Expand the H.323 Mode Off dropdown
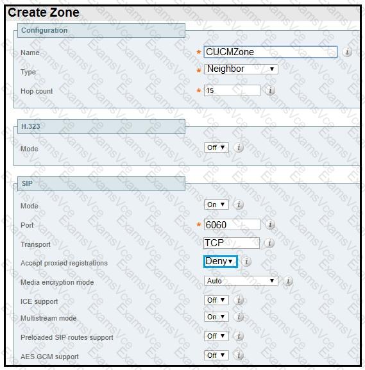 [216, 147]
